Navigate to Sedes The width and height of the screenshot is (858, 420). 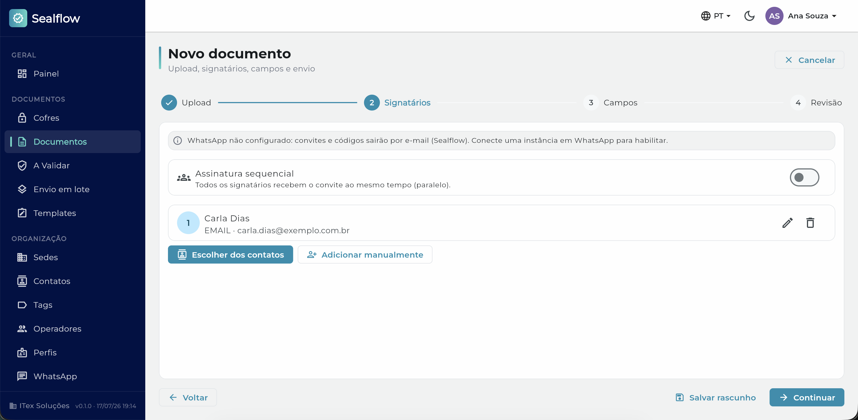click(x=73, y=257)
